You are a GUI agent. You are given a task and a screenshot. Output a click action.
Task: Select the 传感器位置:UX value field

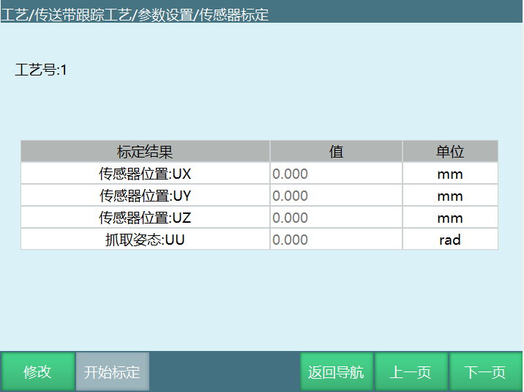click(x=335, y=174)
